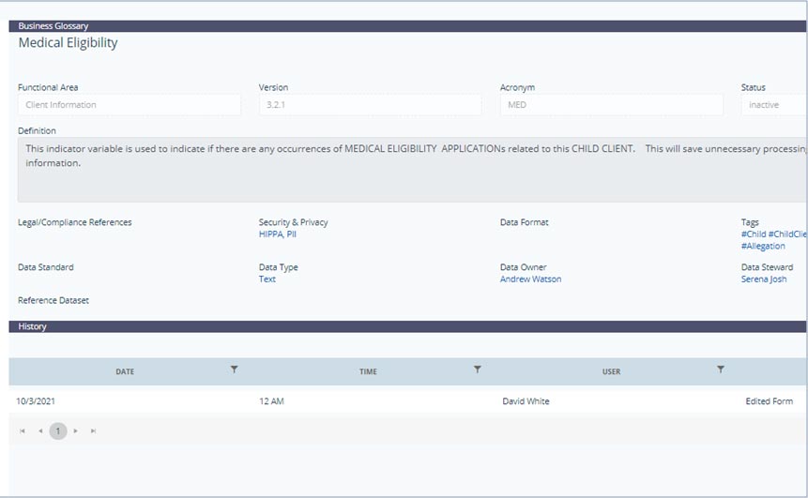Screen dimensions: 808x498
Task: Open Data Owner Andrew Watson link
Action: (x=530, y=279)
